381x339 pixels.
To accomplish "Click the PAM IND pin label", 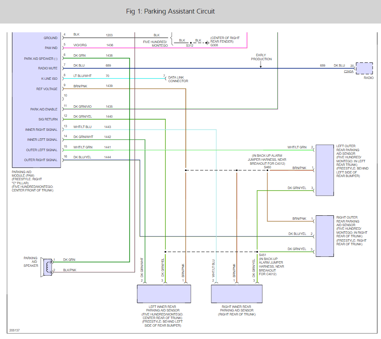I will pyautogui.click(x=51, y=48).
